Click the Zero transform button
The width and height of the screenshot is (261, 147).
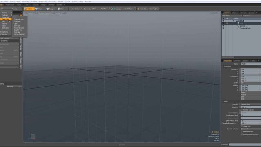pos(251,97)
